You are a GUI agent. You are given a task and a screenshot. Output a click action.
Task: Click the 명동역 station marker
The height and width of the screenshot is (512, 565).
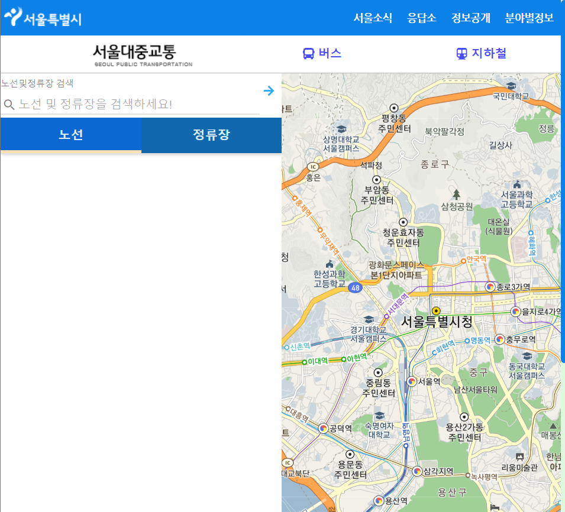coord(467,341)
